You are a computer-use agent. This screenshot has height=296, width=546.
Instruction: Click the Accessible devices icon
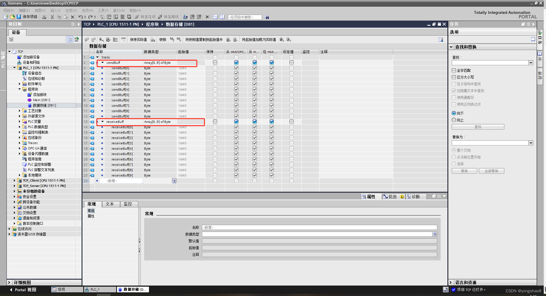tap(185, 17)
